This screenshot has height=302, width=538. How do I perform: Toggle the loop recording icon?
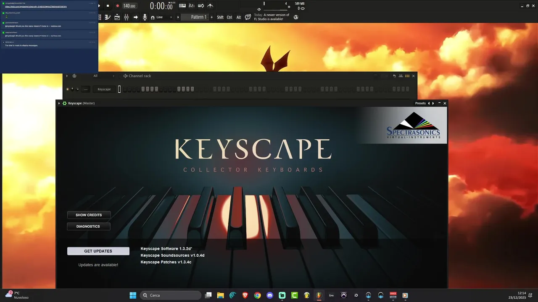[201, 5]
